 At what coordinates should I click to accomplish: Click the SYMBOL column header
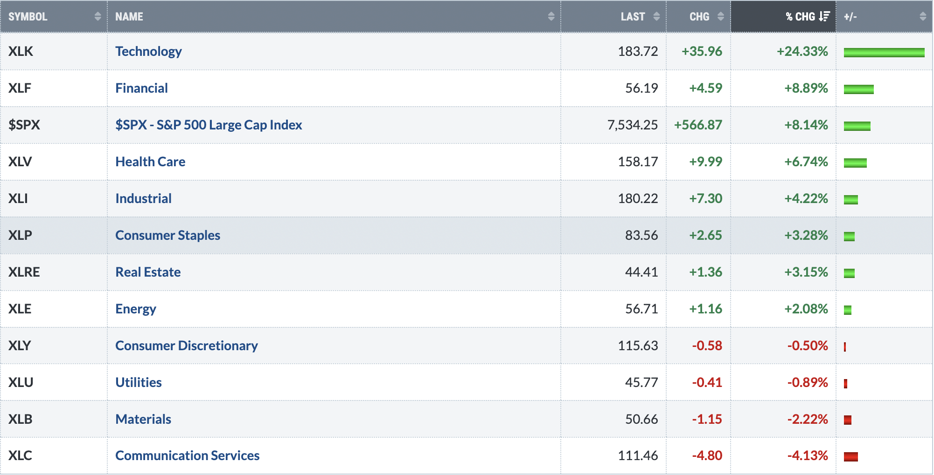coord(54,17)
